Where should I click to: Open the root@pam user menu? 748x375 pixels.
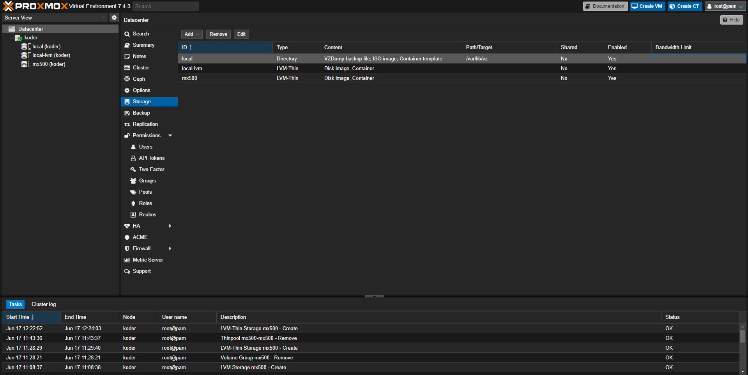(x=725, y=6)
